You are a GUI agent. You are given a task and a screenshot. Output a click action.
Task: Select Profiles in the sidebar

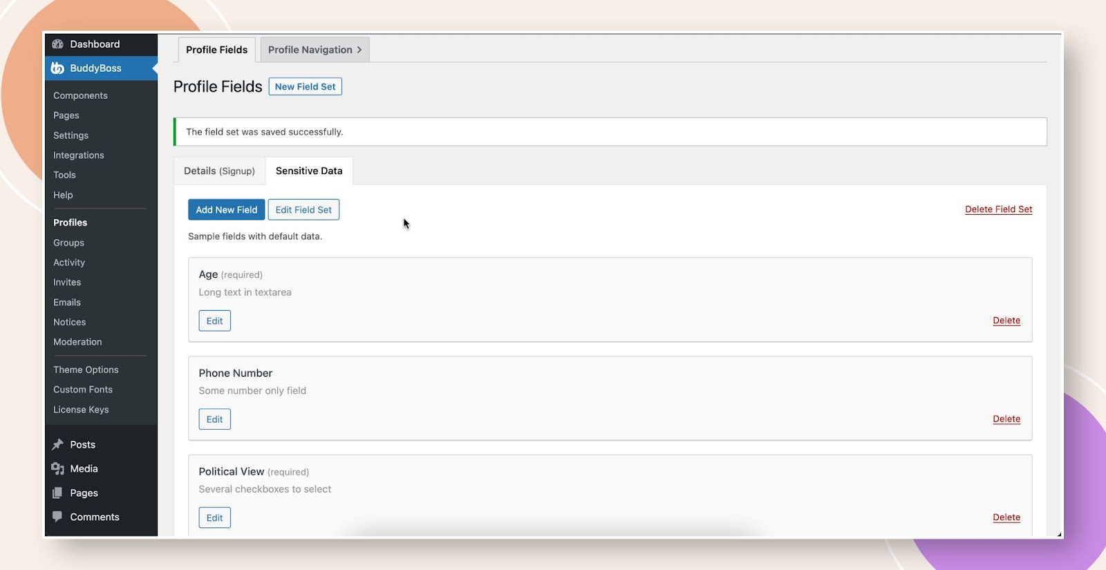(70, 222)
